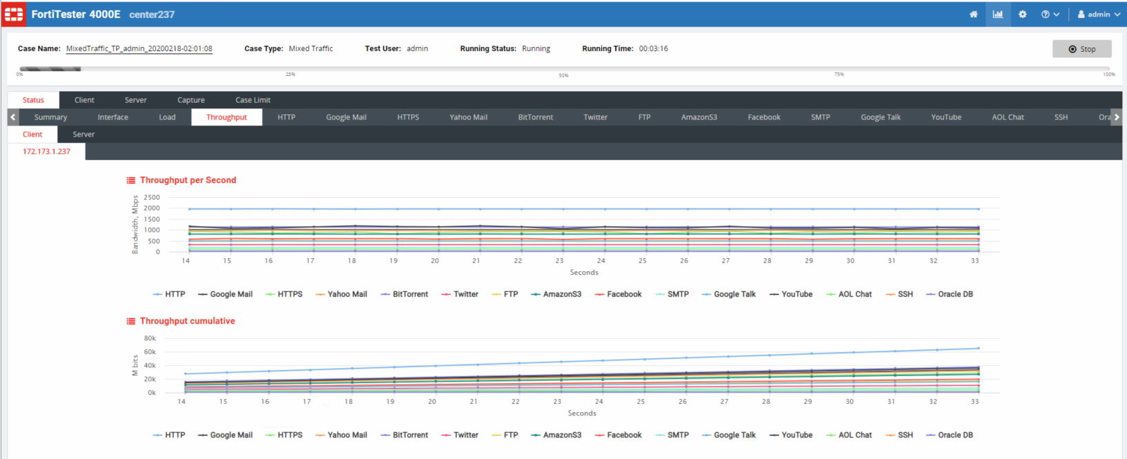
Task: Toggle Google Talk series in cumulative legend
Action: coord(729,435)
